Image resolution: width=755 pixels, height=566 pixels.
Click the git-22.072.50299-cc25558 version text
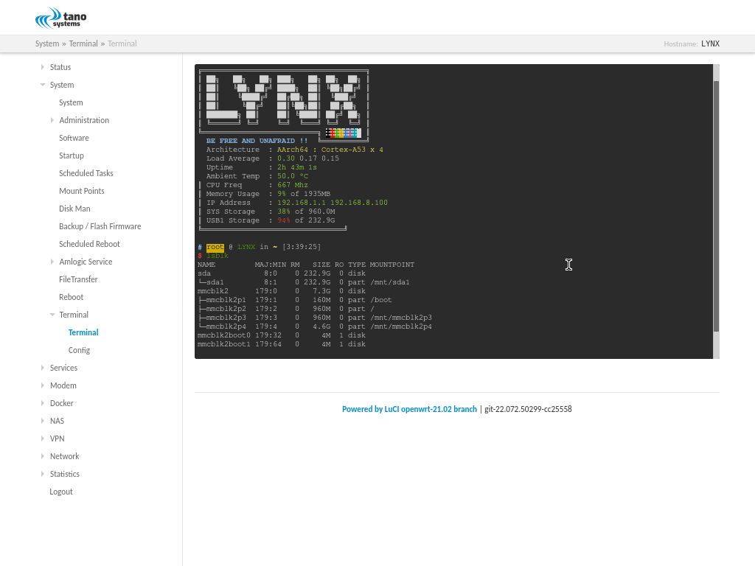click(528, 409)
